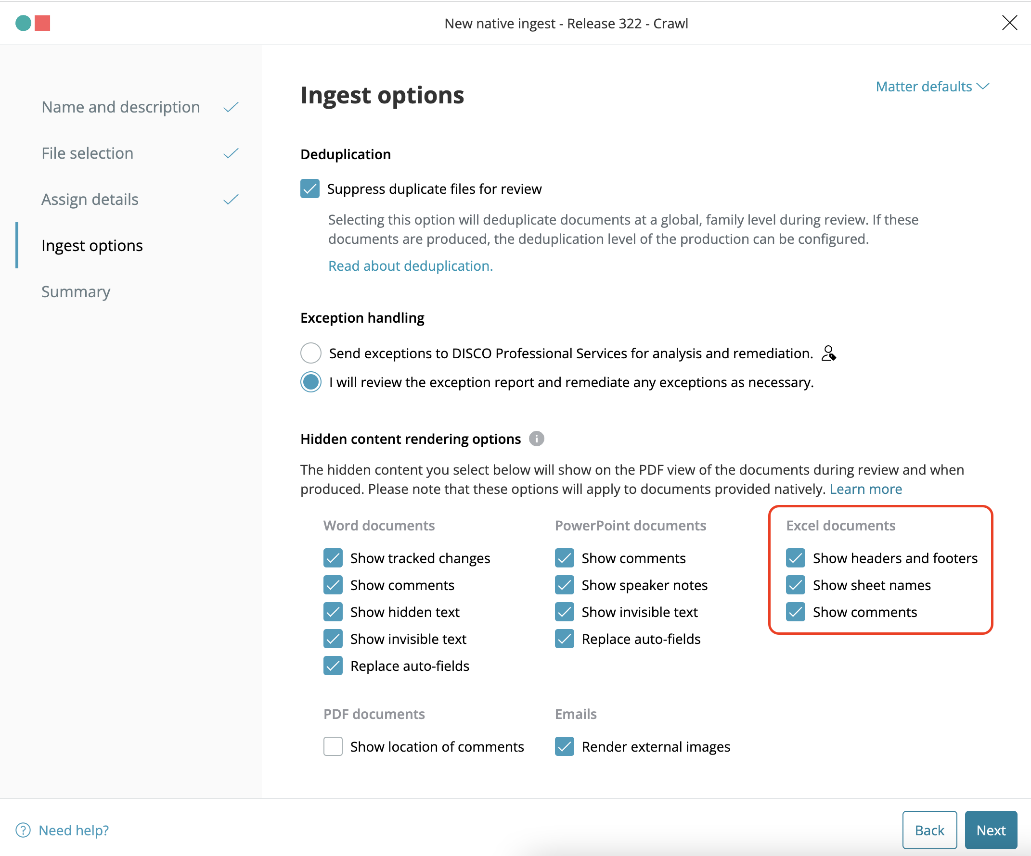Click the checkmark next to Assign details
This screenshot has height=856, width=1031.
[231, 200]
